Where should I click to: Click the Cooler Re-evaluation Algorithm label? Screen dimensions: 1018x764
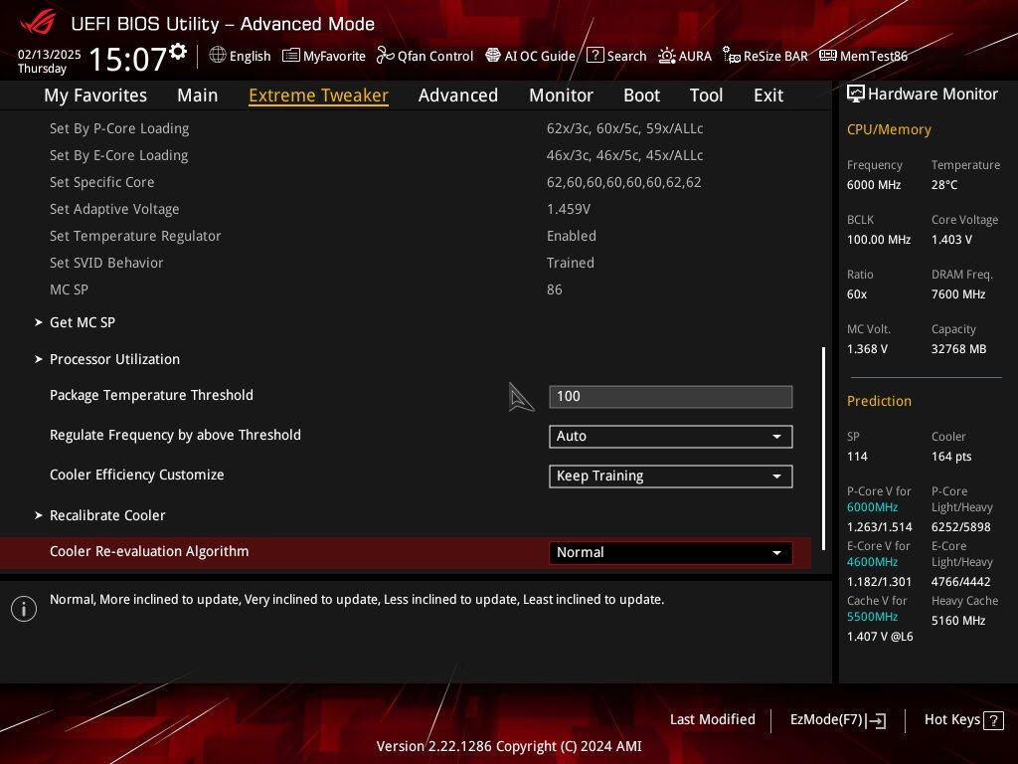[x=149, y=551]
